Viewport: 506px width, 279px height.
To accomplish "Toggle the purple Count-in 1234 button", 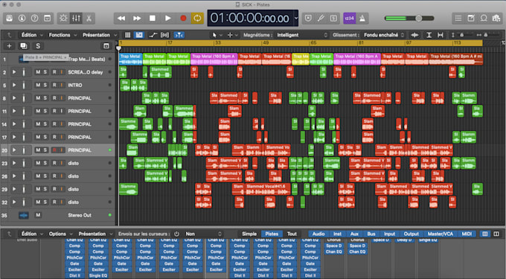I will [350, 19].
